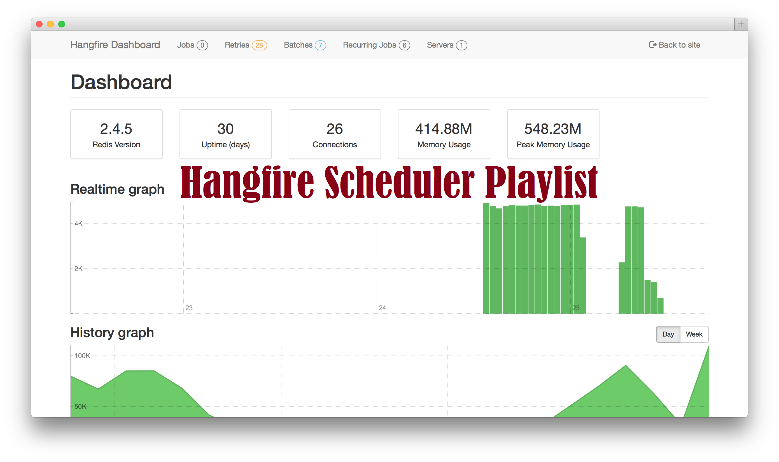Click the Batches count badge 7

(320, 45)
